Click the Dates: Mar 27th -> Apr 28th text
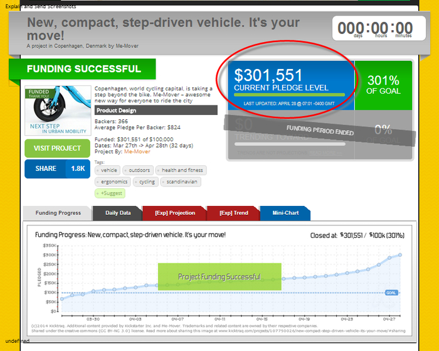This screenshot has height=351, width=439. click(x=144, y=146)
